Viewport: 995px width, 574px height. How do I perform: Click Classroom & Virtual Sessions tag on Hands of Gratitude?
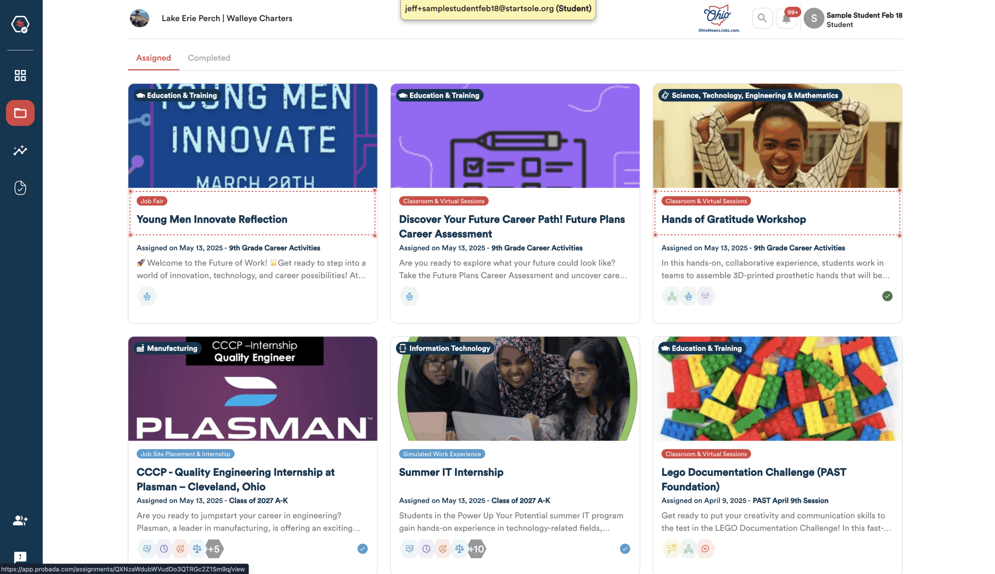tap(705, 201)
